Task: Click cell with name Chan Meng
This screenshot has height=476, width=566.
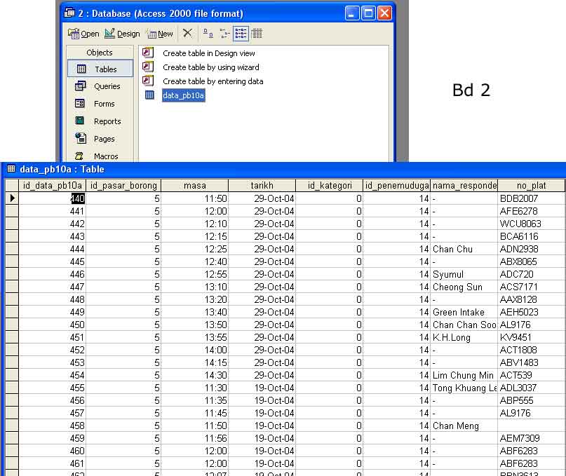Action: (464, 426)
